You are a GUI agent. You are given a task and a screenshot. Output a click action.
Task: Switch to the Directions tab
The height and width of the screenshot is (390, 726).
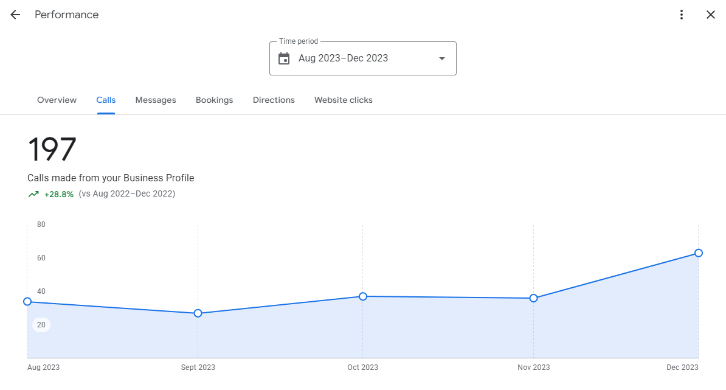pyautogui.click(x=274, y=100)
